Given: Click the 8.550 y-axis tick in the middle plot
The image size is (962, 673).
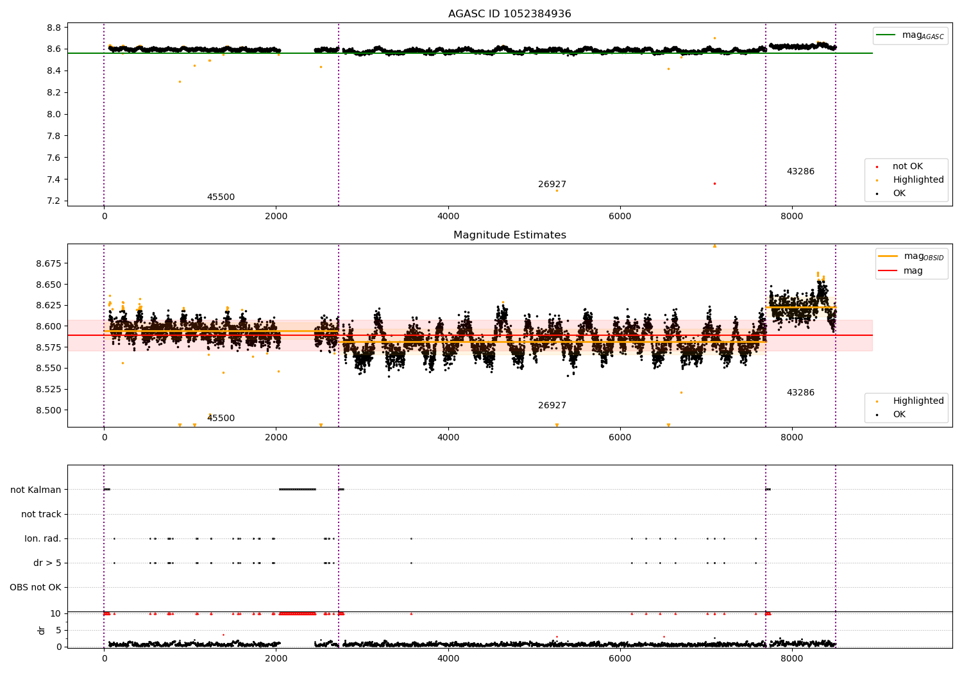Looking at the screenshot, I should (49, 369).
